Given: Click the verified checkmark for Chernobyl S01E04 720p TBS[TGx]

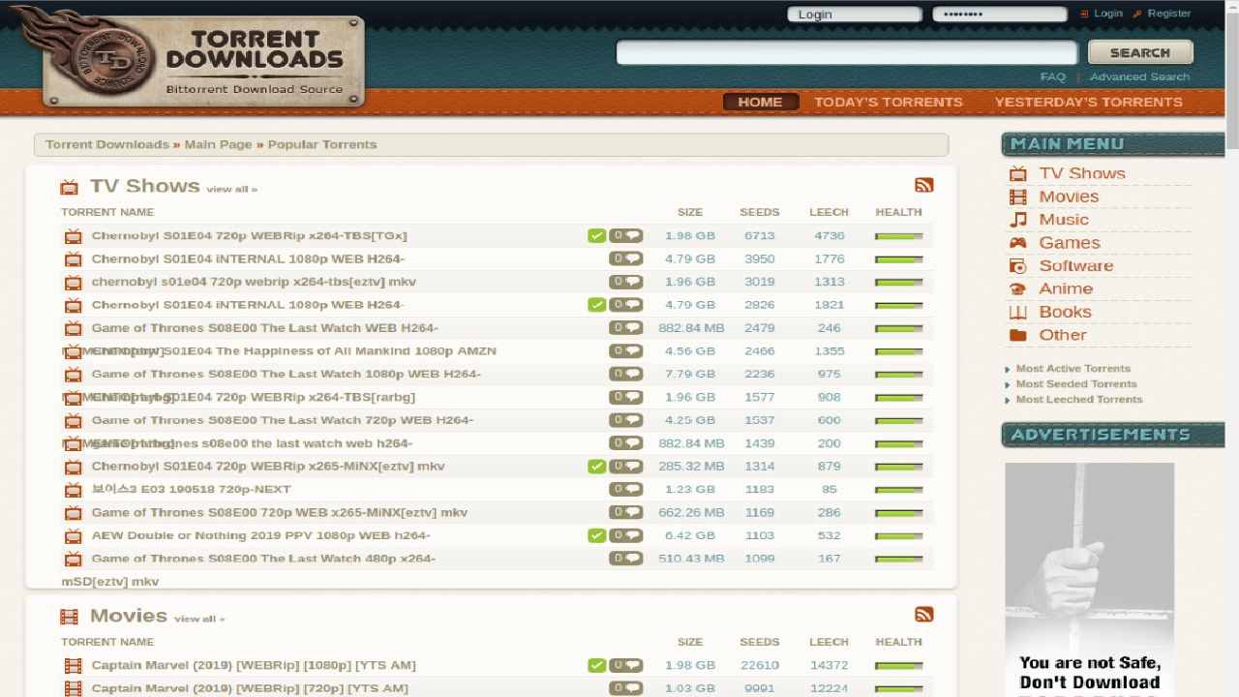Looking at the screenshot, I should (x=596, y=235).
